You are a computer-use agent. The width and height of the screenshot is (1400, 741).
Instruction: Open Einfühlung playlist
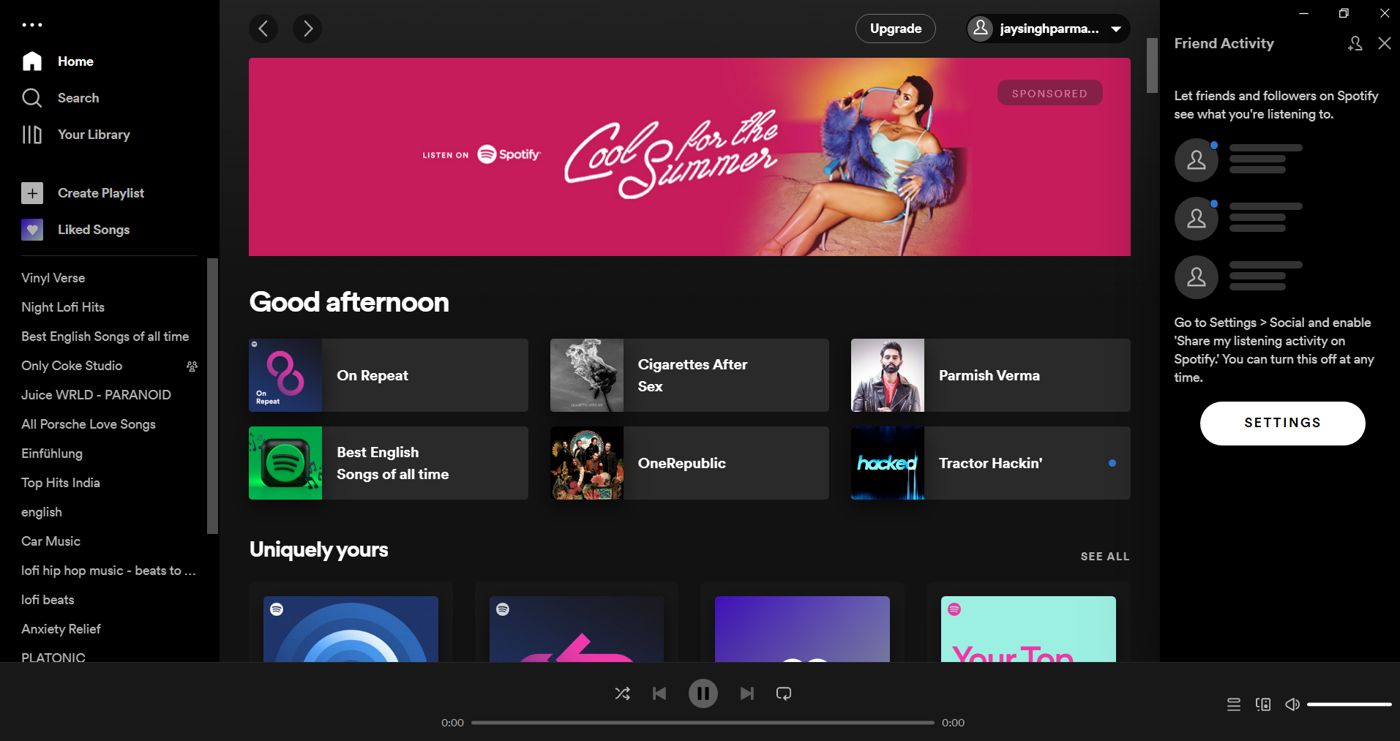click(x=52, y=454)
